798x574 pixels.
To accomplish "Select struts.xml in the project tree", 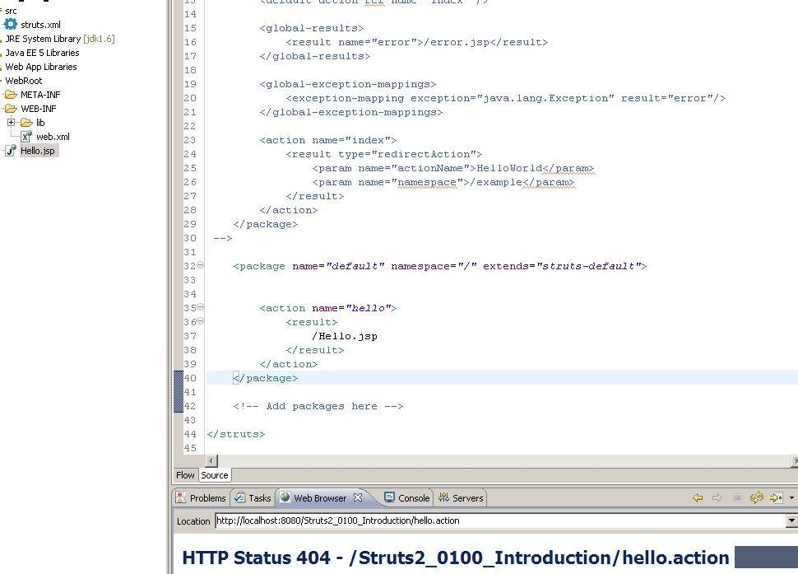I will [x=40, y=25].
